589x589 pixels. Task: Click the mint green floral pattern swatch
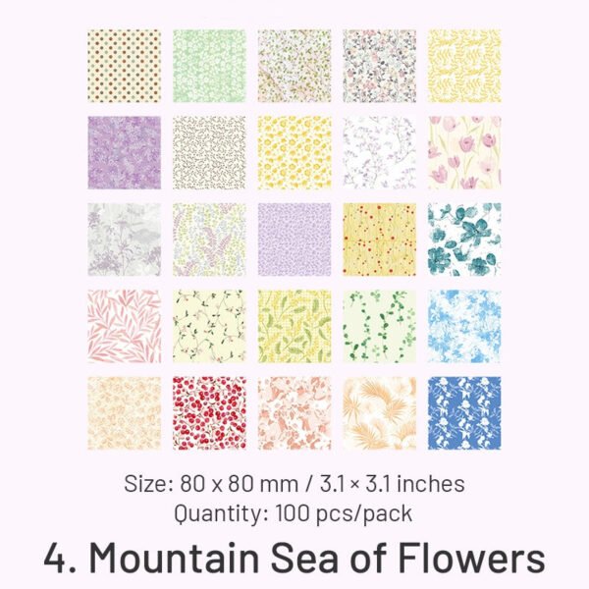tap(209, 66)
